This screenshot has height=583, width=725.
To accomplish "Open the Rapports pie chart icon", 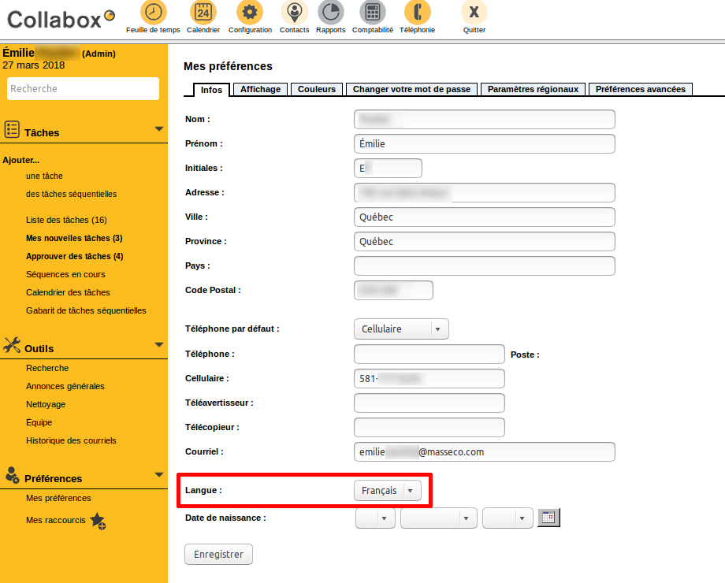I will [331, 13].
